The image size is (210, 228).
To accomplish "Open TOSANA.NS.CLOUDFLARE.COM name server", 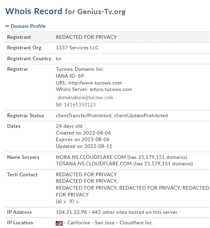I will (94, 164).
